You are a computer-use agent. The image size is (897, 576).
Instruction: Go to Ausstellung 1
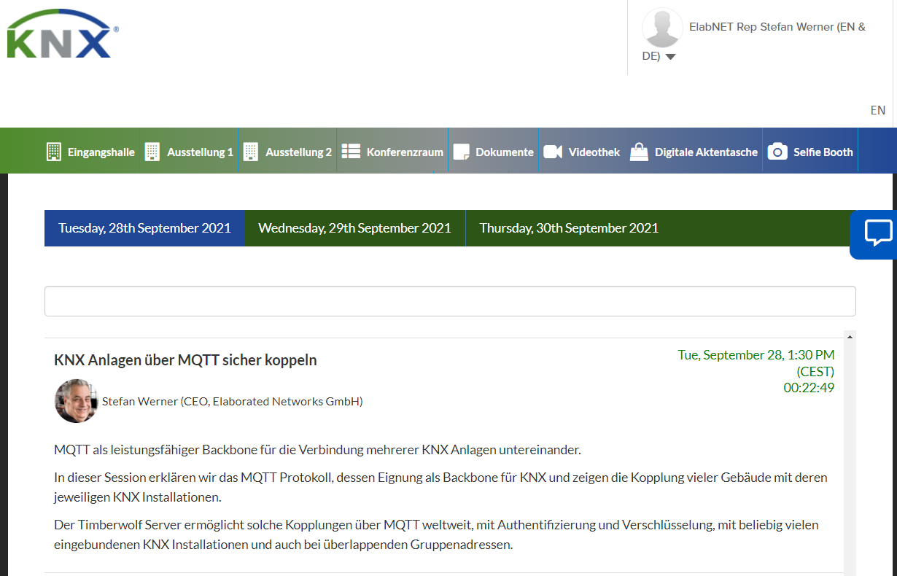coord(200,152)
